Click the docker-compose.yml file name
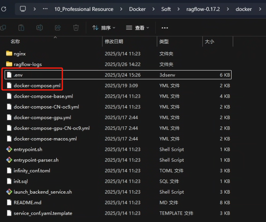This screenshot has width=266, height=222. click(37, 86)
